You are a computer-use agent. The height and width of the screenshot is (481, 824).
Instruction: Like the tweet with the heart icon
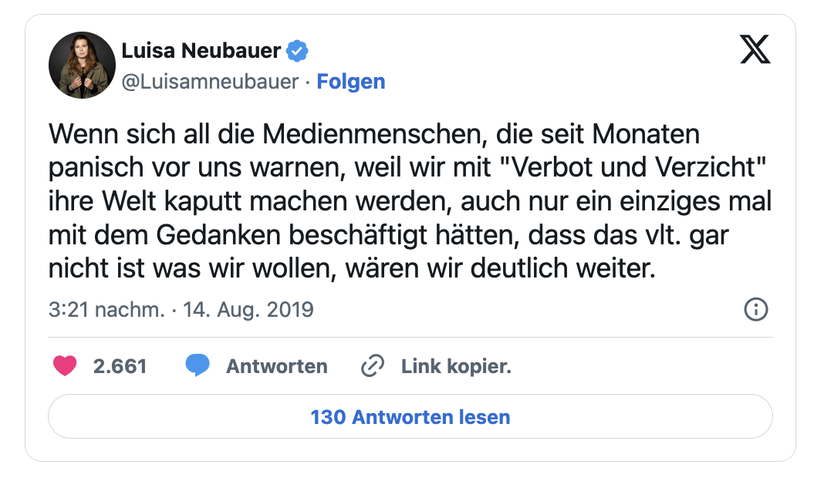point(65,366)
